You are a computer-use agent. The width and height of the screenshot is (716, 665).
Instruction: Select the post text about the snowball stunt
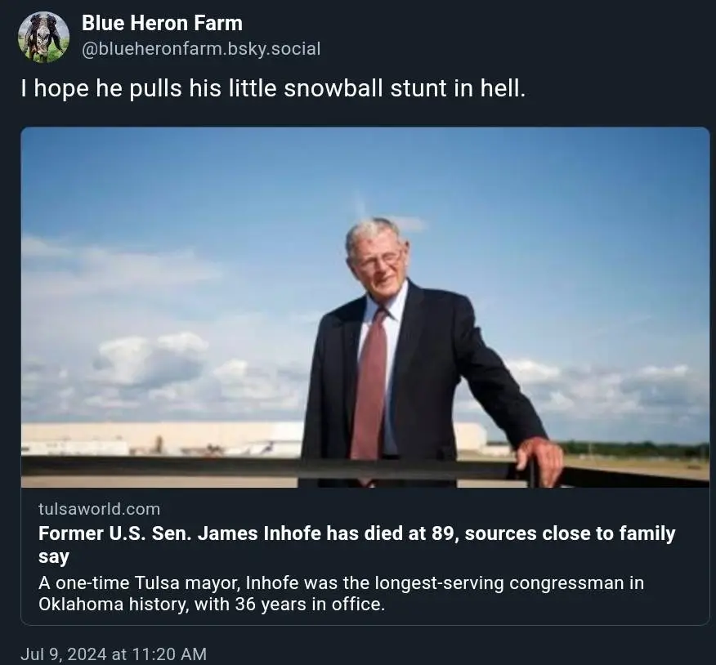273,87
